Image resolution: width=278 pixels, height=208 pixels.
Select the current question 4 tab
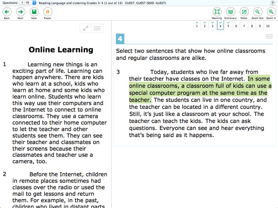point(221,25)
